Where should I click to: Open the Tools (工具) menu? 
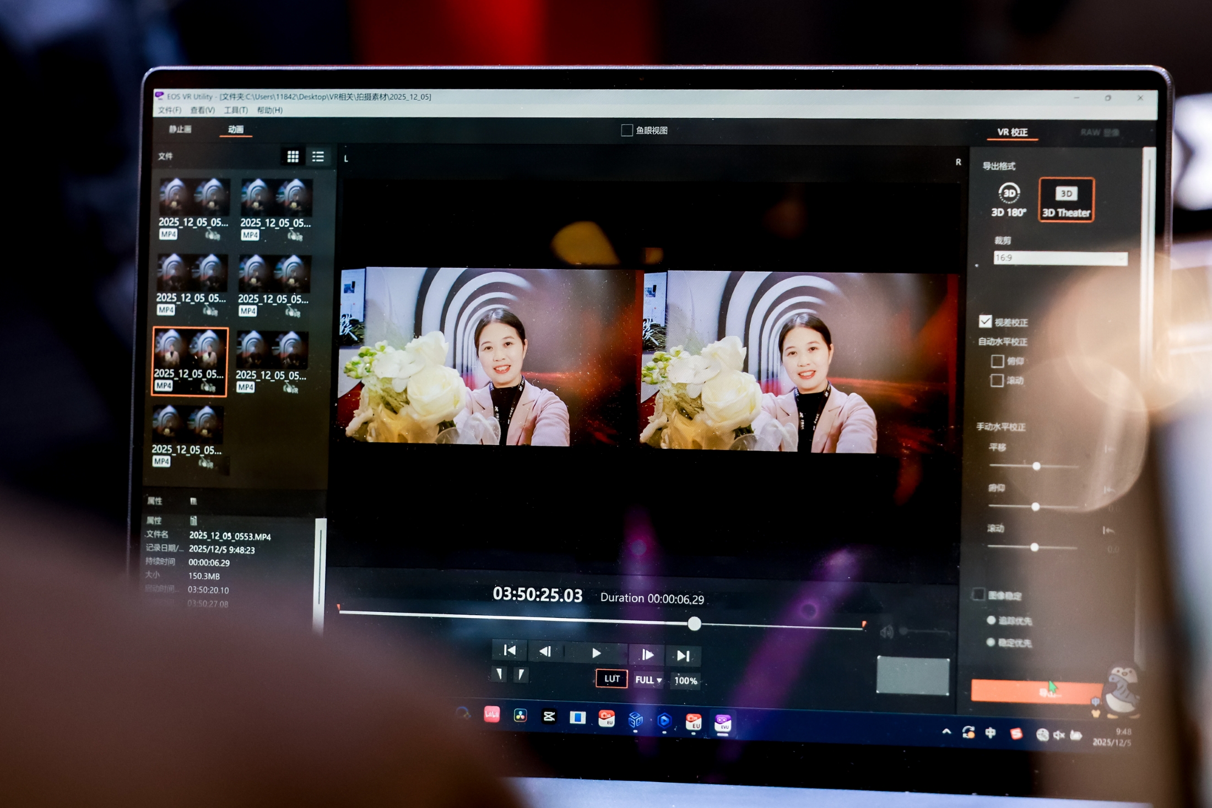(x=235, y=110)
